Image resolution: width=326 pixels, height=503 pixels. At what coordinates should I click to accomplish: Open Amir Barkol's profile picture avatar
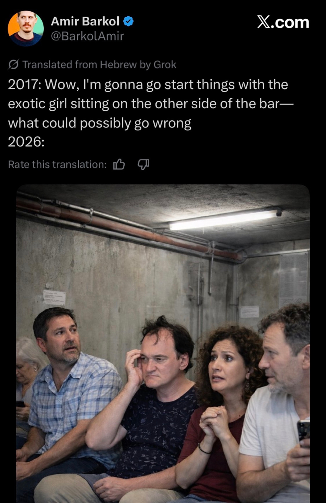point(25,28)
